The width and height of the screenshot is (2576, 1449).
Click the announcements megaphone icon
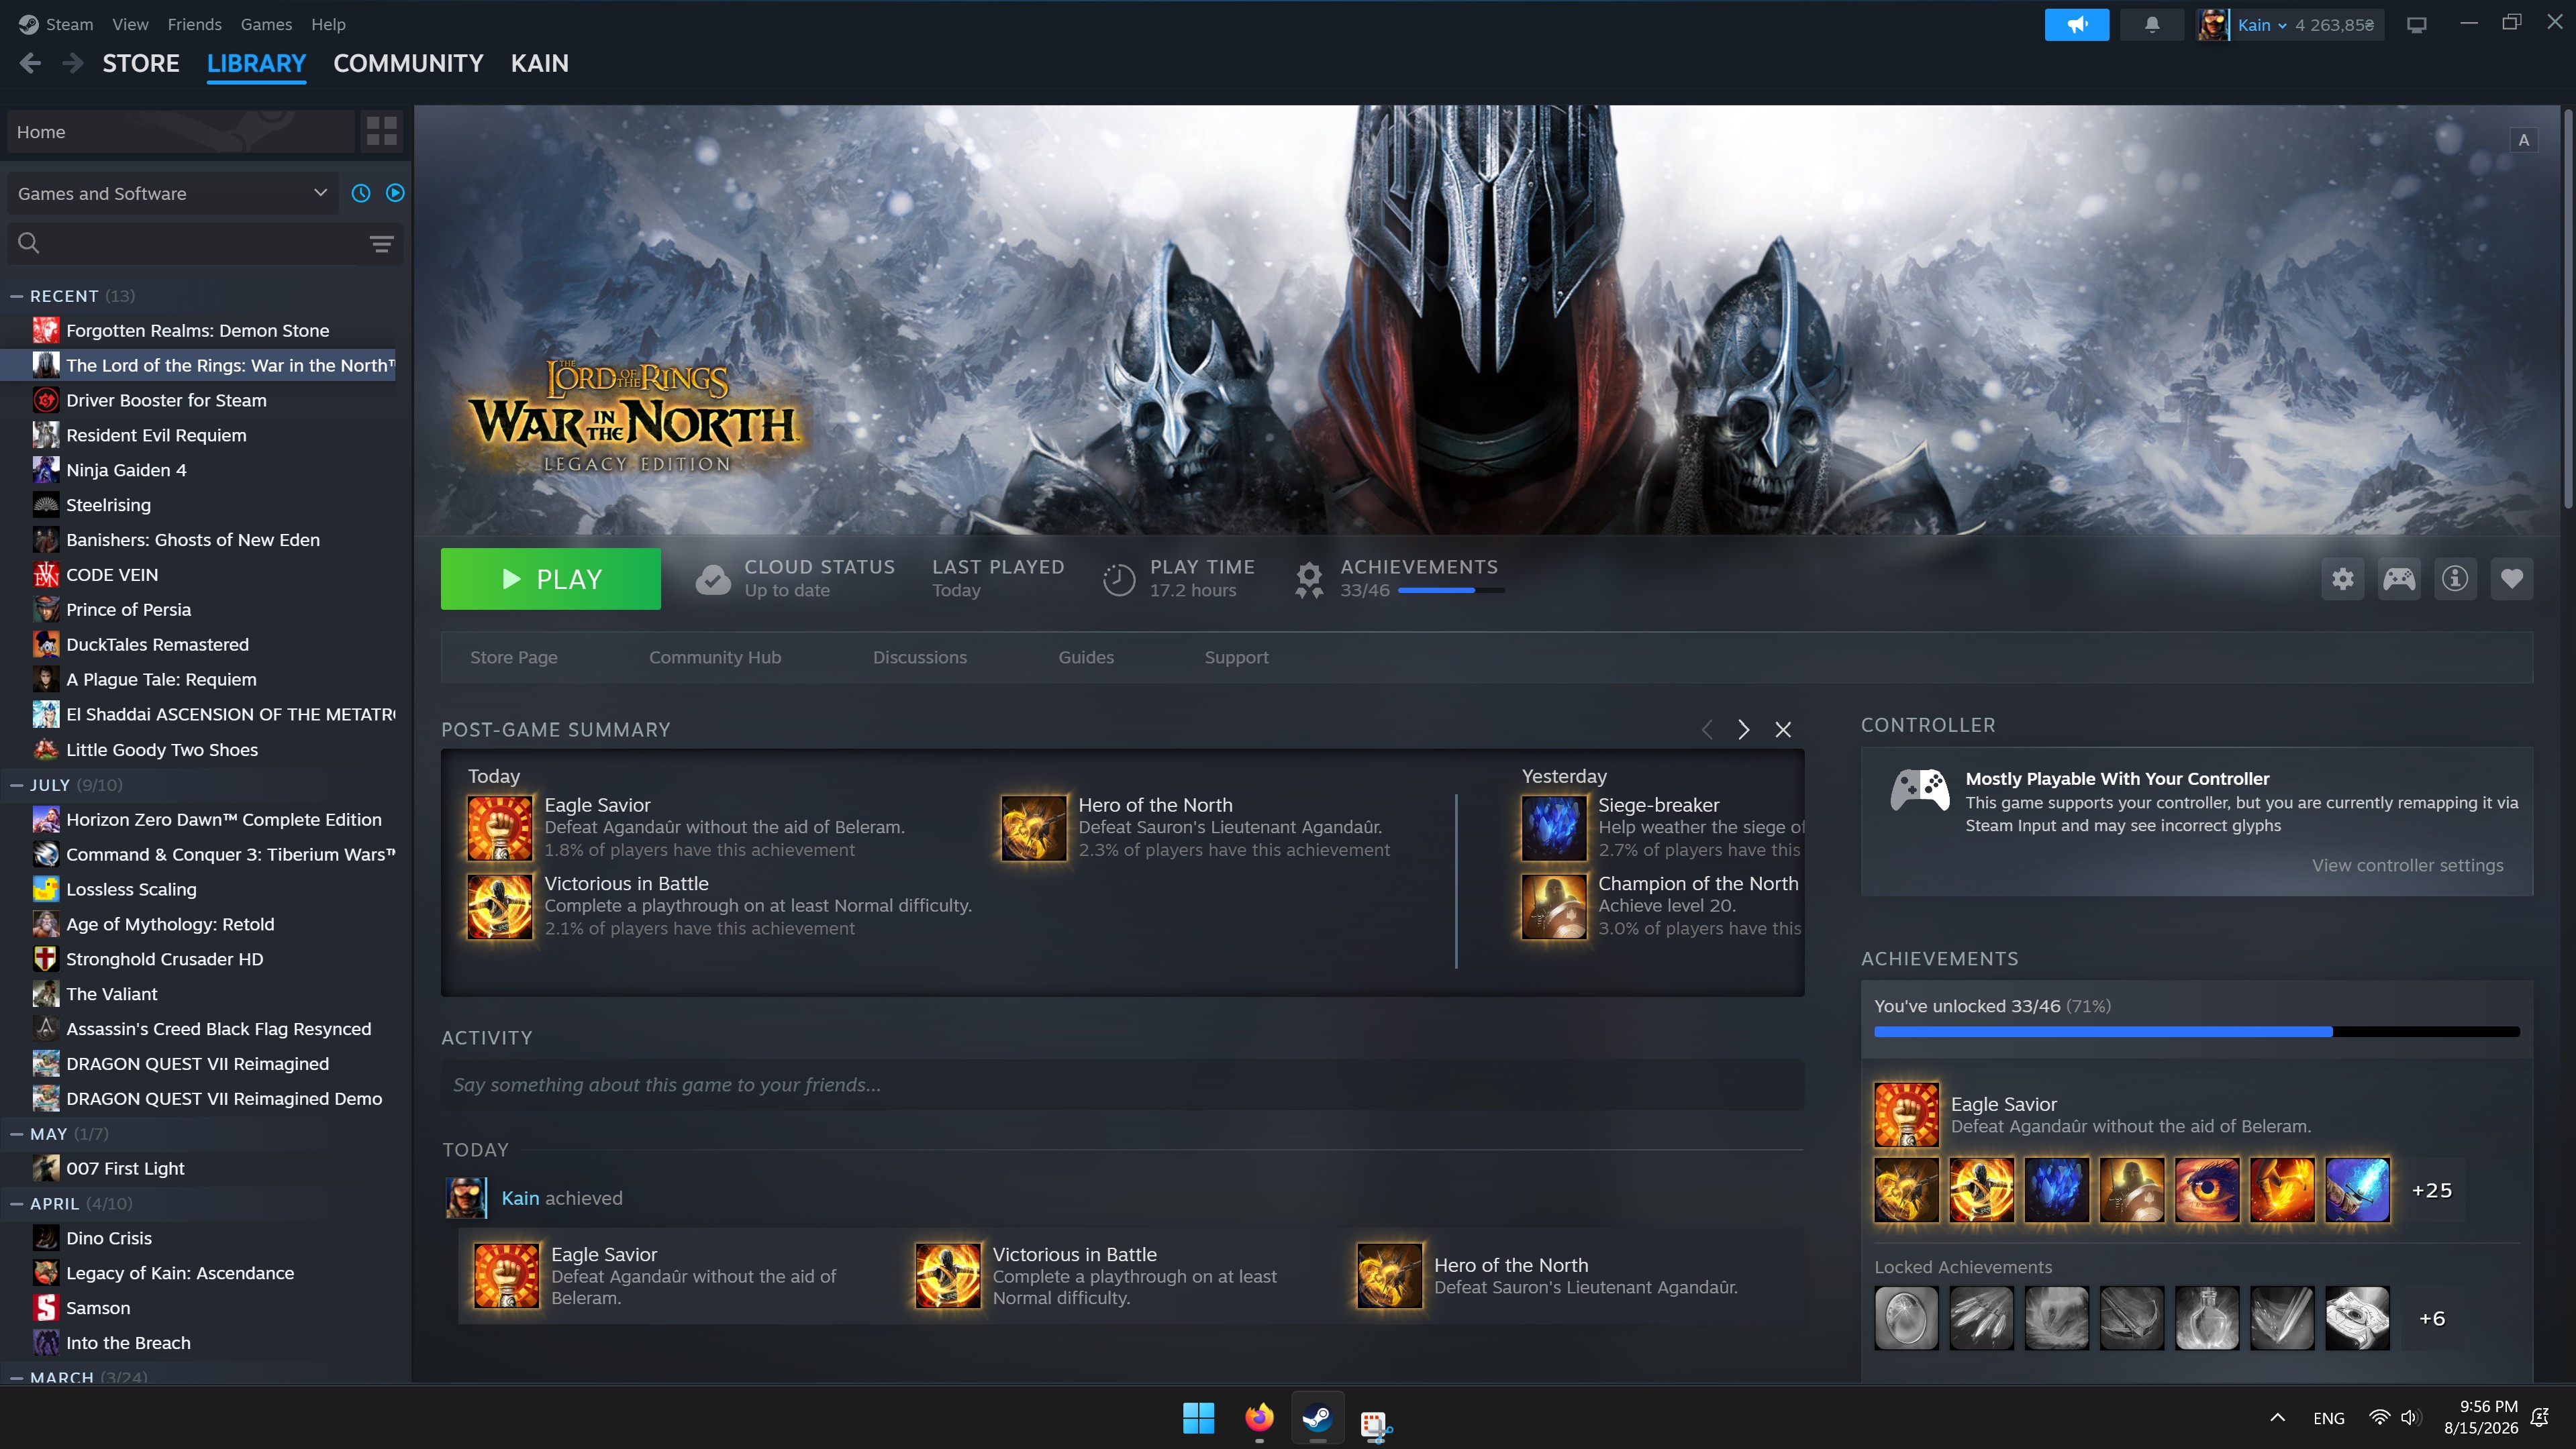tap(2076, 25)
